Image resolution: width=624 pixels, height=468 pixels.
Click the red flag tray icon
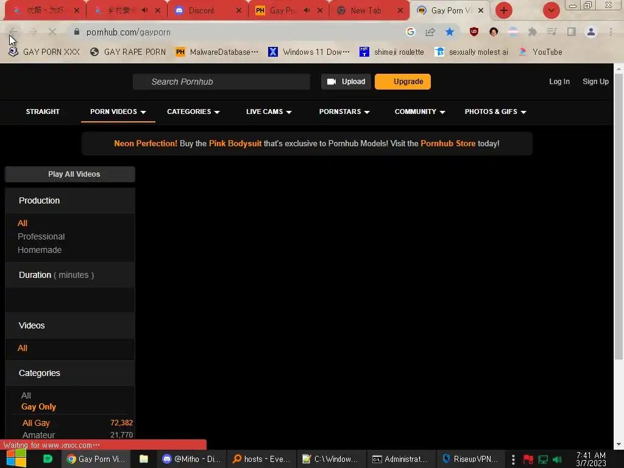(528, 459)
